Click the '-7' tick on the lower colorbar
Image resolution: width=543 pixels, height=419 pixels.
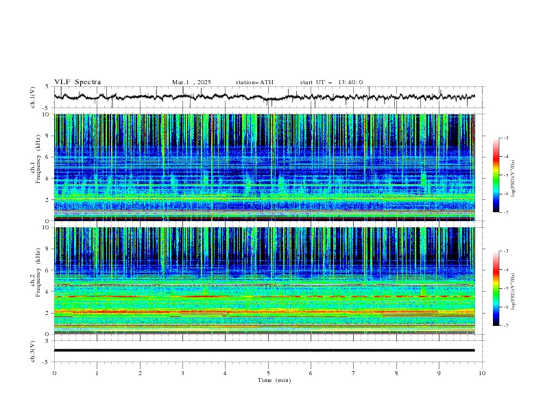point(505,326)
